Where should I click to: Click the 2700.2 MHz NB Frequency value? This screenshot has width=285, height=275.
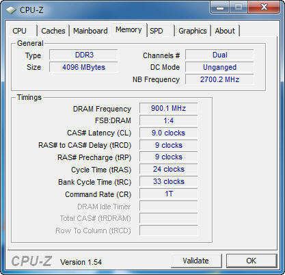219,79
